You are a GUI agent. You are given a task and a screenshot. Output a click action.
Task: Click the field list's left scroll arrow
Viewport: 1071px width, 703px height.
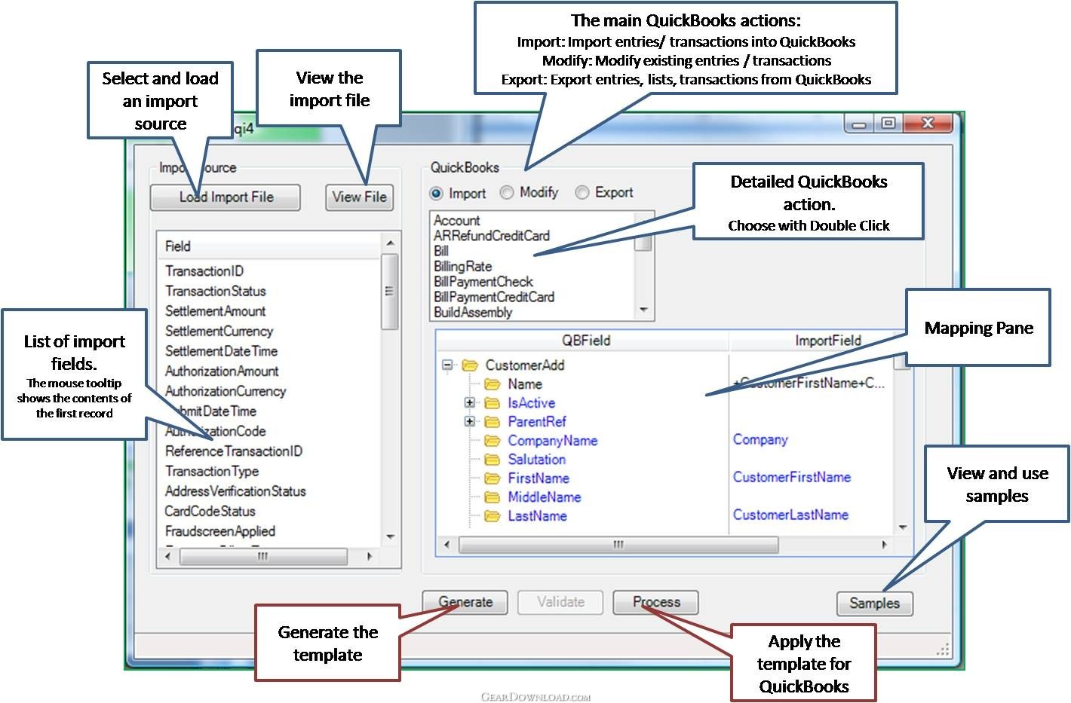point(167,557)
